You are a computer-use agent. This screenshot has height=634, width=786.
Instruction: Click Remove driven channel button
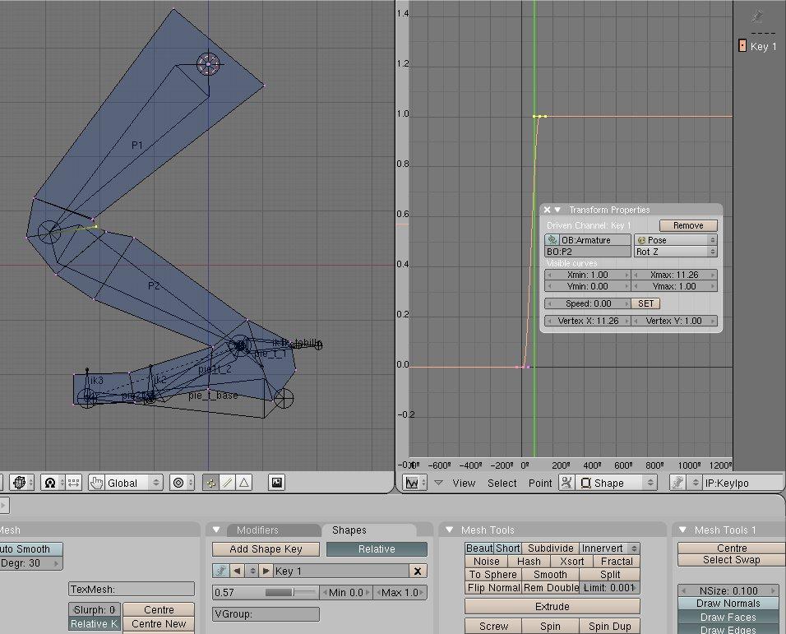point(688,225)
